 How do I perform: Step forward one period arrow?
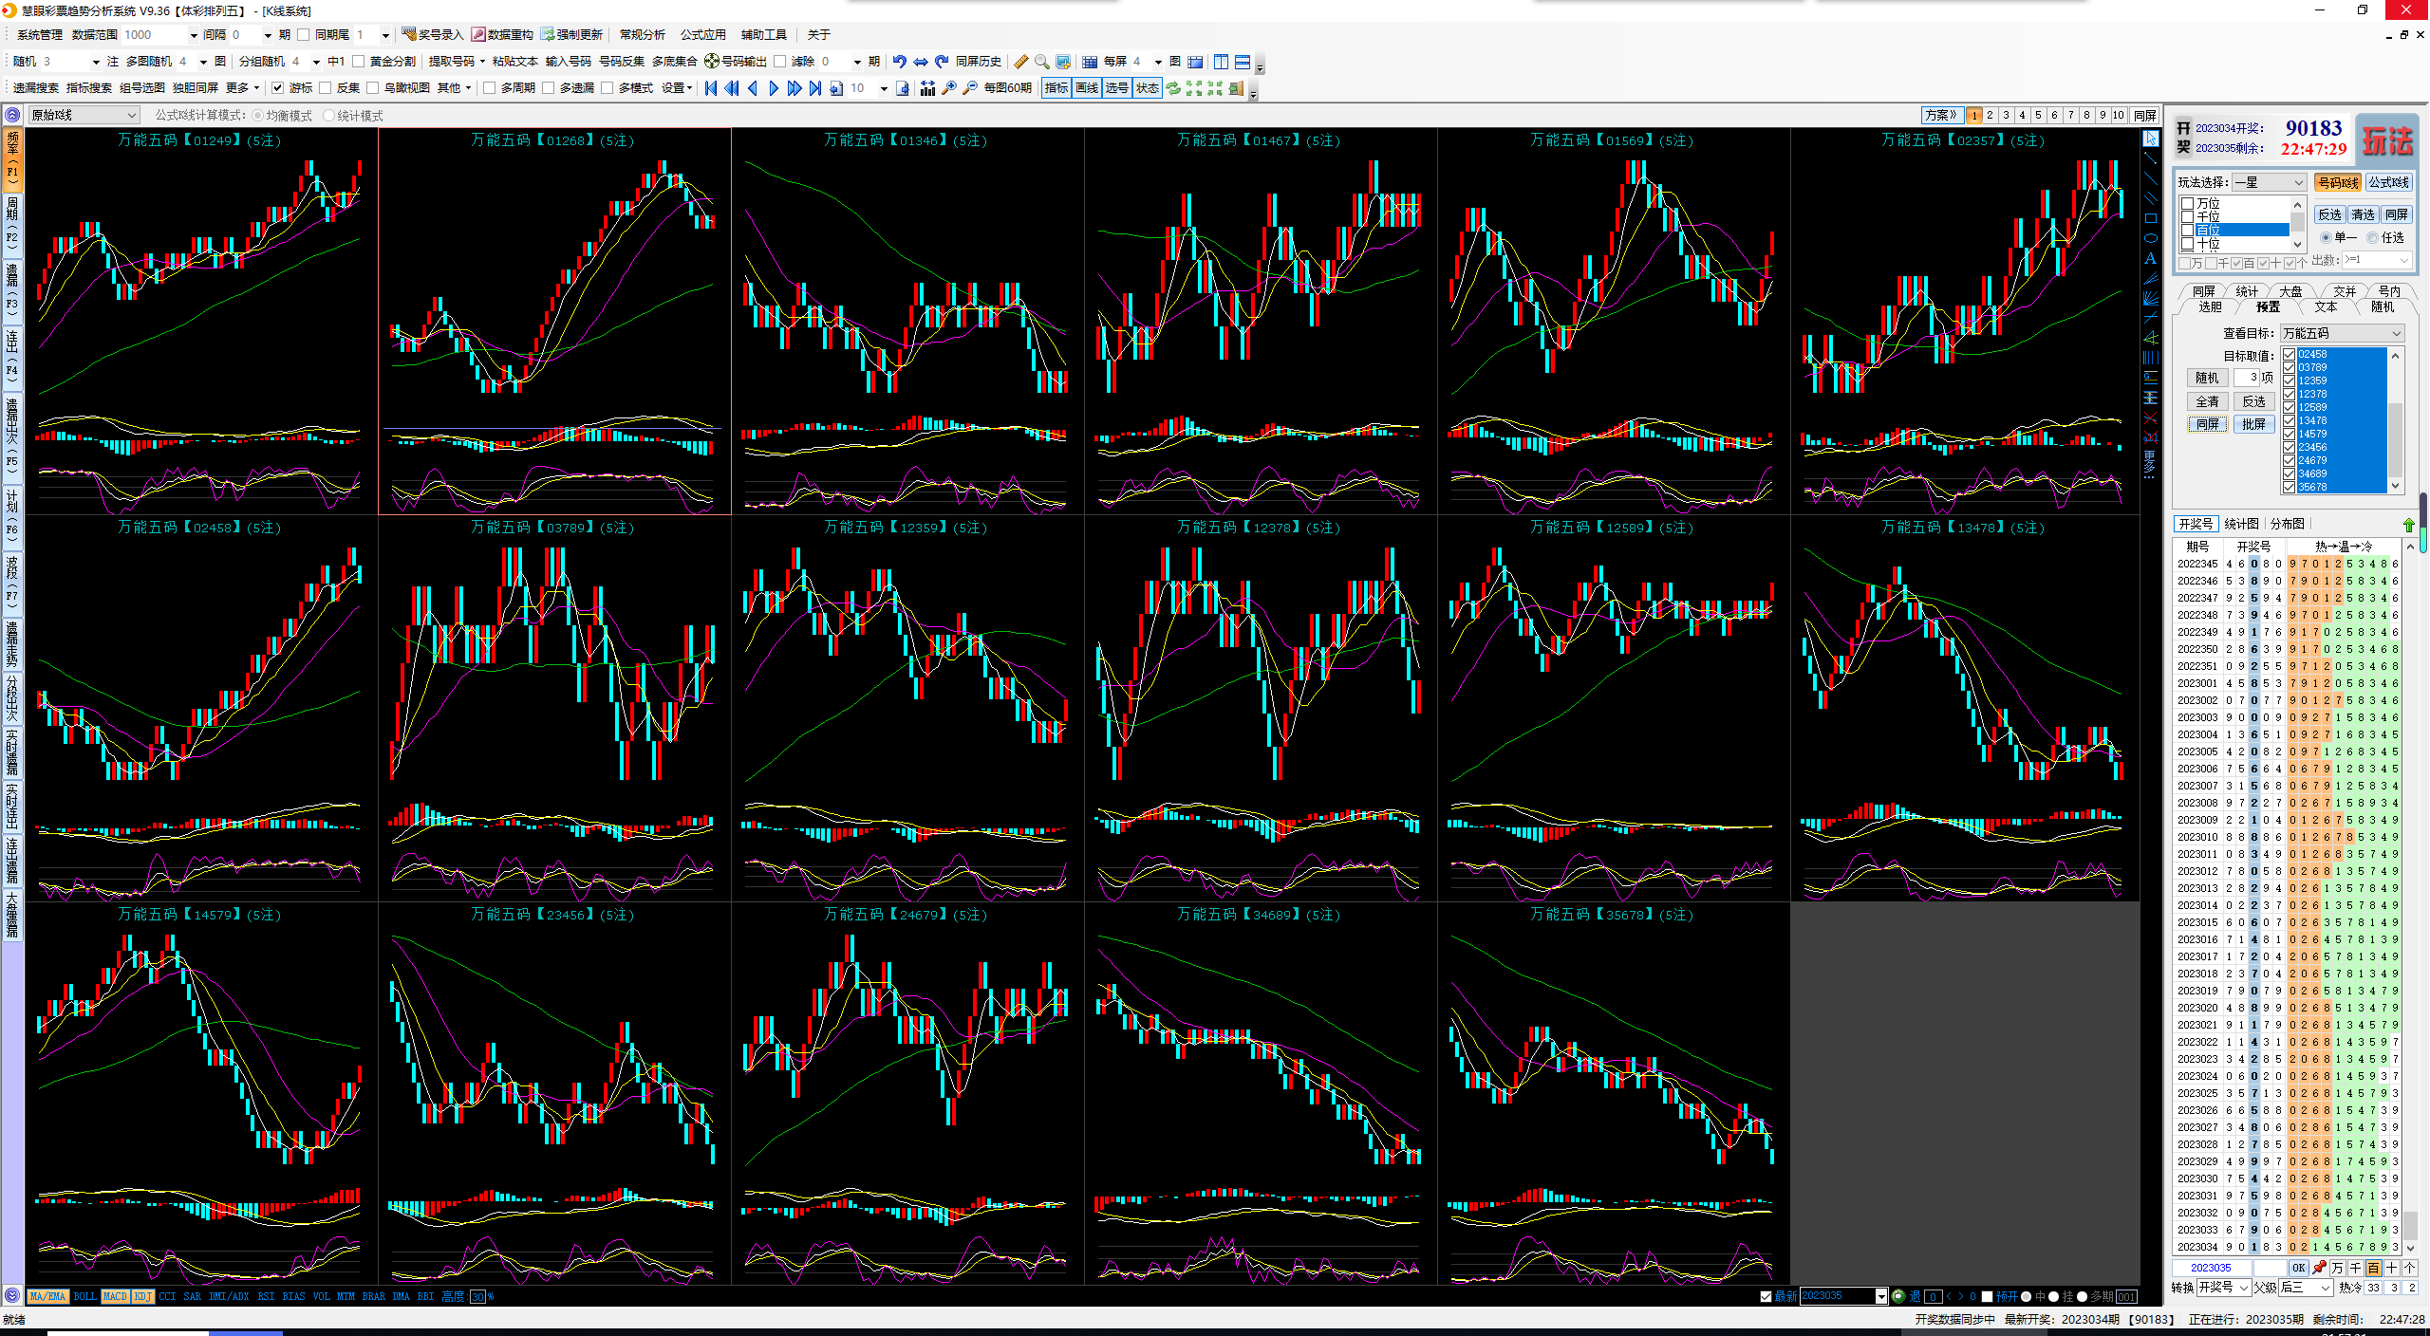click(x=774, y=87)
